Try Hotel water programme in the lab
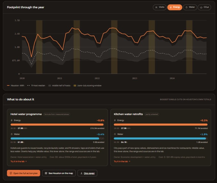Viewport: 217px width, 183px height. click(19, 161)
